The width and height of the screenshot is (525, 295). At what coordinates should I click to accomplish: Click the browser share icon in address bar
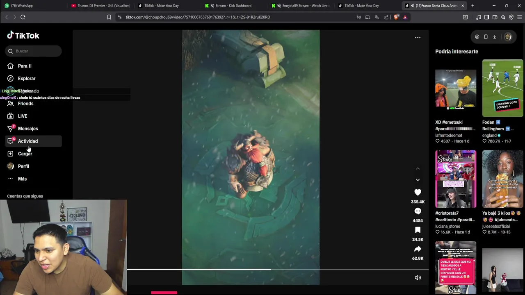(x=386, y=17)
